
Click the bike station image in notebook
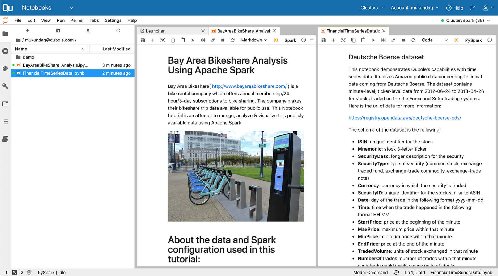click(x=236, y=176)
